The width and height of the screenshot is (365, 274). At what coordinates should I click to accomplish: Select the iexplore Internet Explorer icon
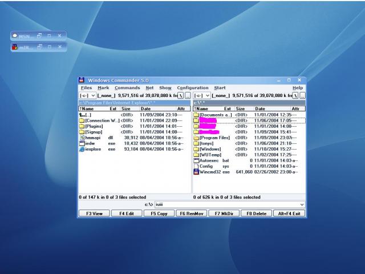tap(82, 150)
